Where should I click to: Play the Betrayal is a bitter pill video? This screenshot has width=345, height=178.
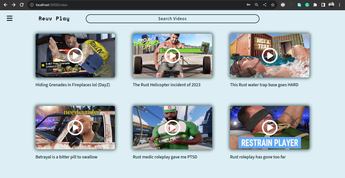click(75, 127)
